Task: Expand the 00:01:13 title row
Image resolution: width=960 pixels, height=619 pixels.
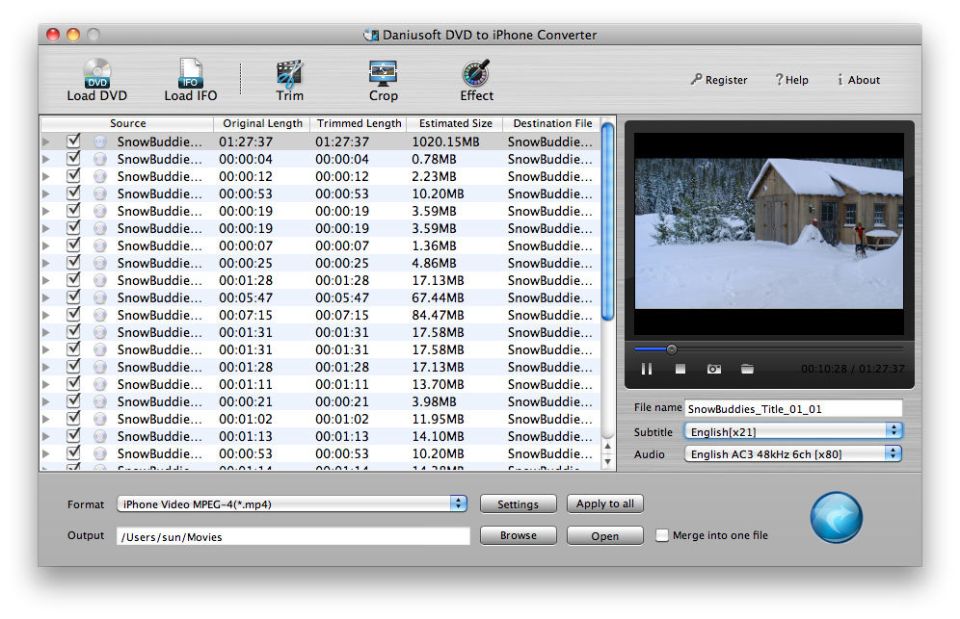Action: coord(46,436)
